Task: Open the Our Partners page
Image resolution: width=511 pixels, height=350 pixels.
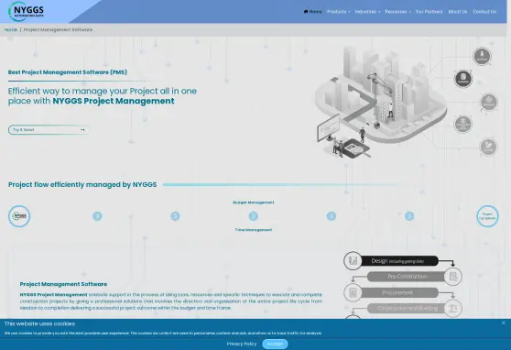Action: (429, 12)
